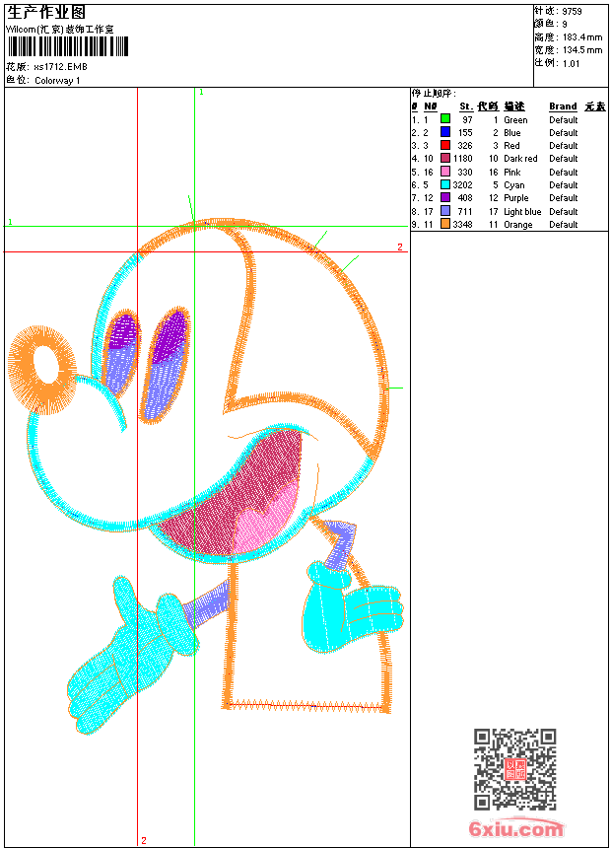Click code 10 in the Dark red row

pyautogui.click(x=493, y=159)
